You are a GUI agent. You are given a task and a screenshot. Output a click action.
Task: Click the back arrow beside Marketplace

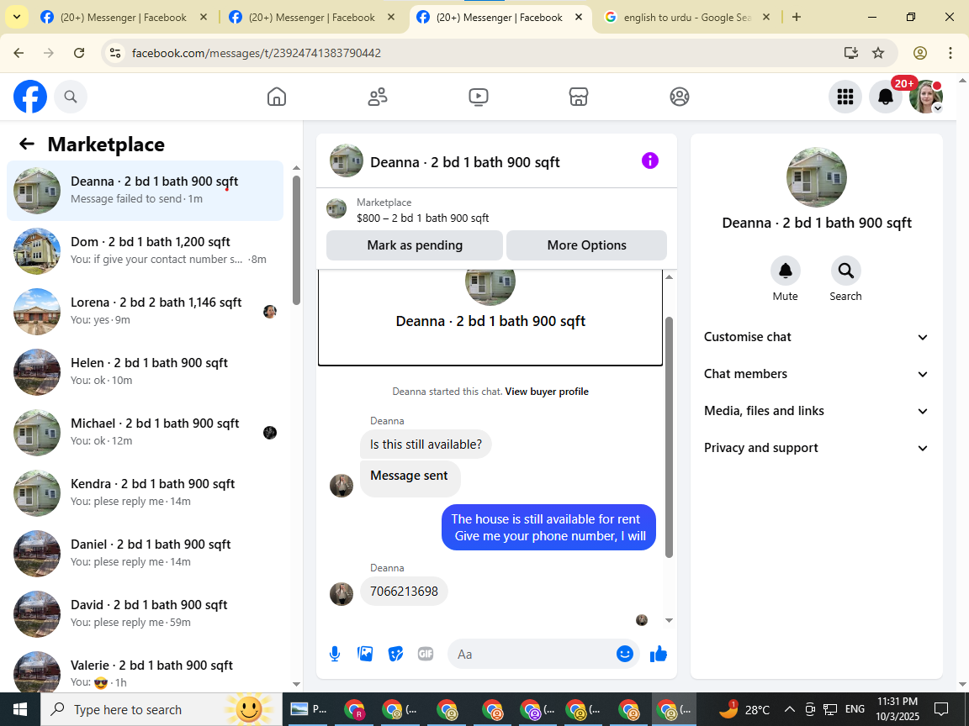pos(27,144)
